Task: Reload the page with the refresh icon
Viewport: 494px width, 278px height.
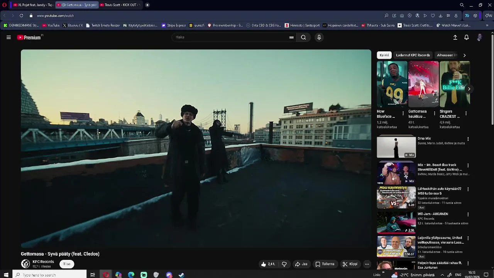Action: 21,15
